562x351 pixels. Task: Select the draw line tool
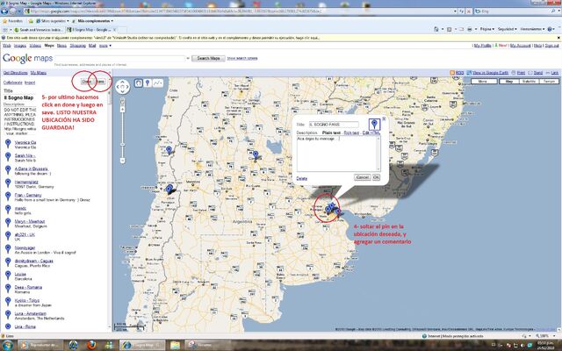pos(158,83)
